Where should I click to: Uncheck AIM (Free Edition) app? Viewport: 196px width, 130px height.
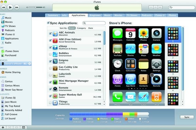point(50,40)
